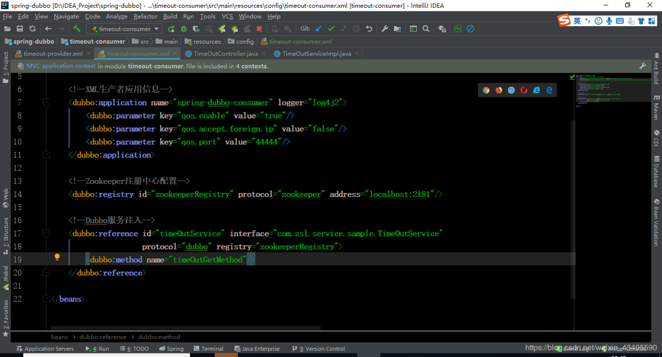Click the Git Revert undo arrow icon
This screenshot has height=357, width=662.
(x=369, y=29)
